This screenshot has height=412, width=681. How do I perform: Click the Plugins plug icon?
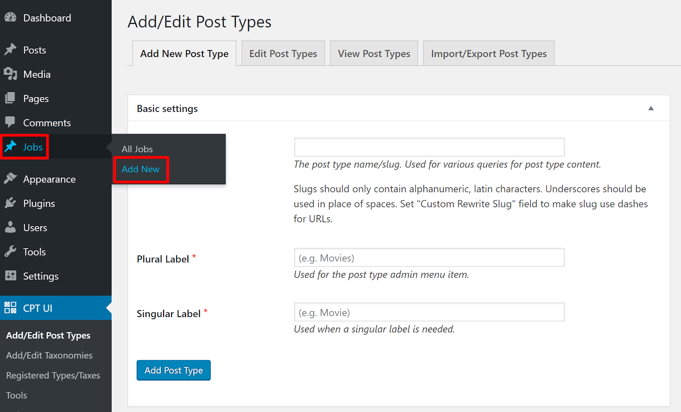11,203
